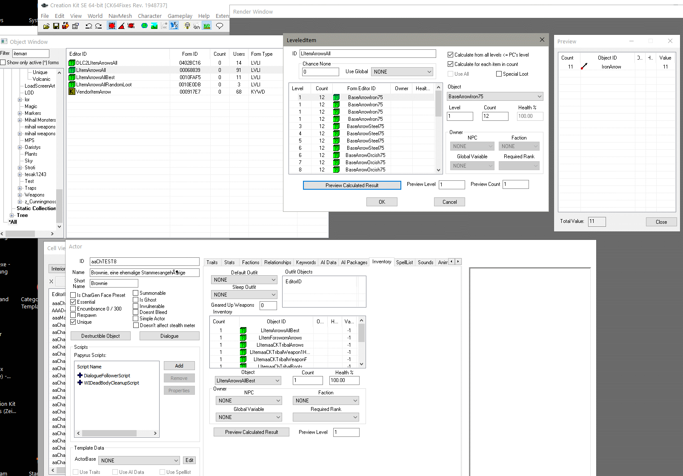Toggle Snap to Grid toolbar icon
683x476 pixels.
point(112,26)
